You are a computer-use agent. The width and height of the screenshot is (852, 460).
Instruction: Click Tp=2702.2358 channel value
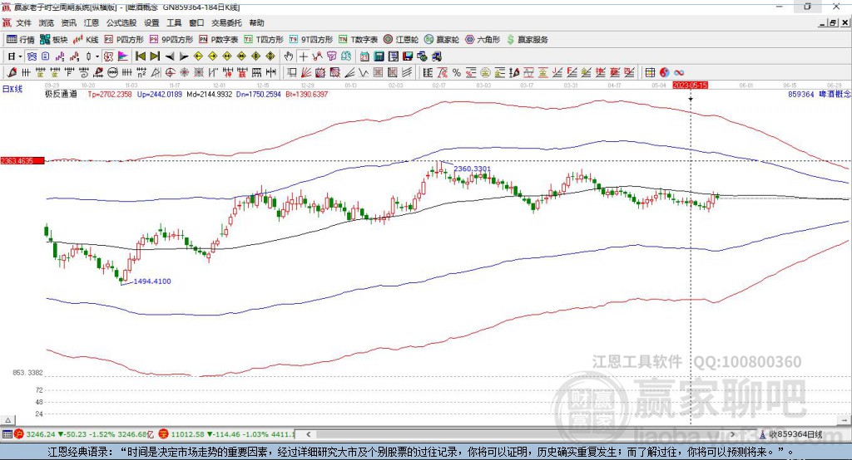[x=110, y=94]
